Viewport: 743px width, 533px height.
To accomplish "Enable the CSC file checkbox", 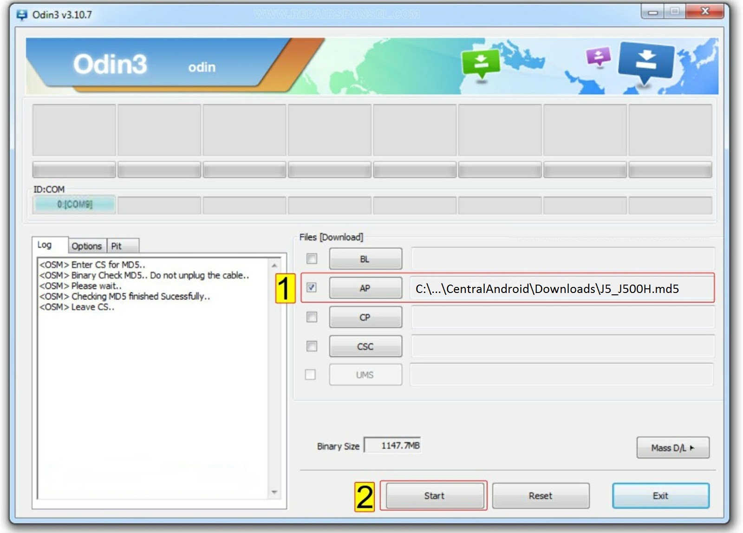I will coord(312,346).
